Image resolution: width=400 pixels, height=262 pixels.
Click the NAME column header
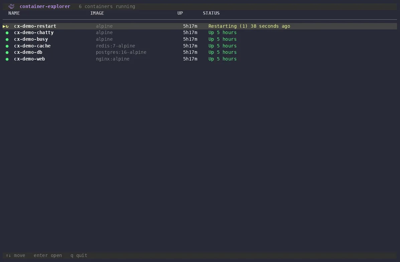pyautogui.click(x=14, y=13)
